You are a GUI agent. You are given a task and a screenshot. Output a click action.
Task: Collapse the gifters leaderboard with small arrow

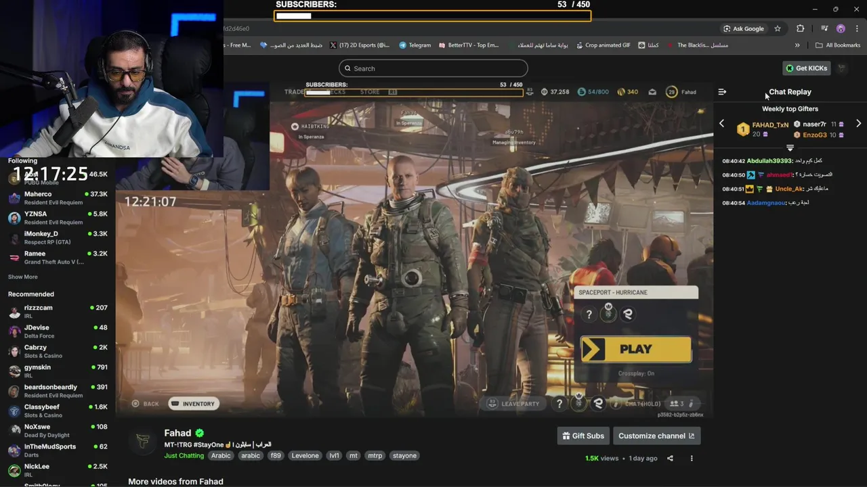(790, 147)
